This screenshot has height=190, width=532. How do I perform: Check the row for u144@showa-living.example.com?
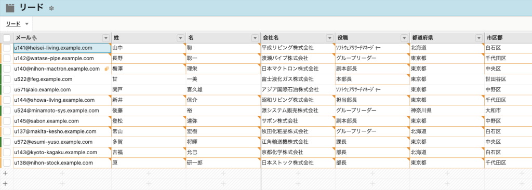point(7,100)
